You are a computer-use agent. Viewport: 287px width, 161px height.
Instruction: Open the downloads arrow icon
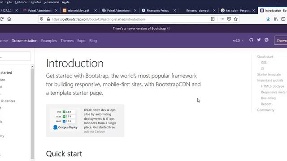268,19
